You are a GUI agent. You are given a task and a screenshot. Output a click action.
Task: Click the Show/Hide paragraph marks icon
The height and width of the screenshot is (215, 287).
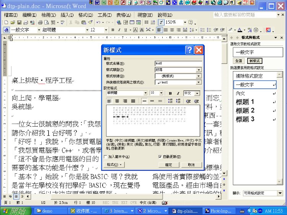161,22
